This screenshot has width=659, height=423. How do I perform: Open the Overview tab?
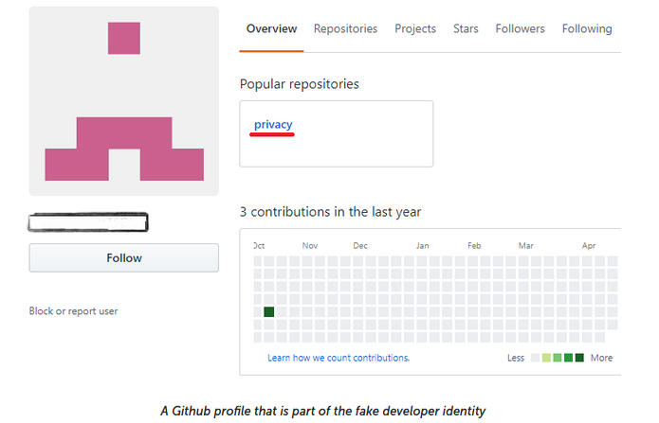pyautogui.click(x=271, y=28)
